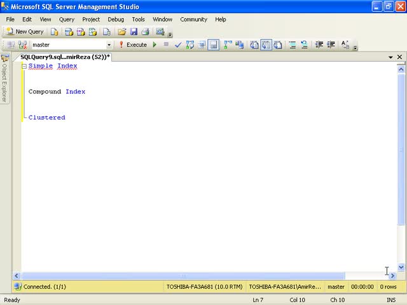
Task: Click the horizontal scrollbar right arrow
Action: (392, 276)
